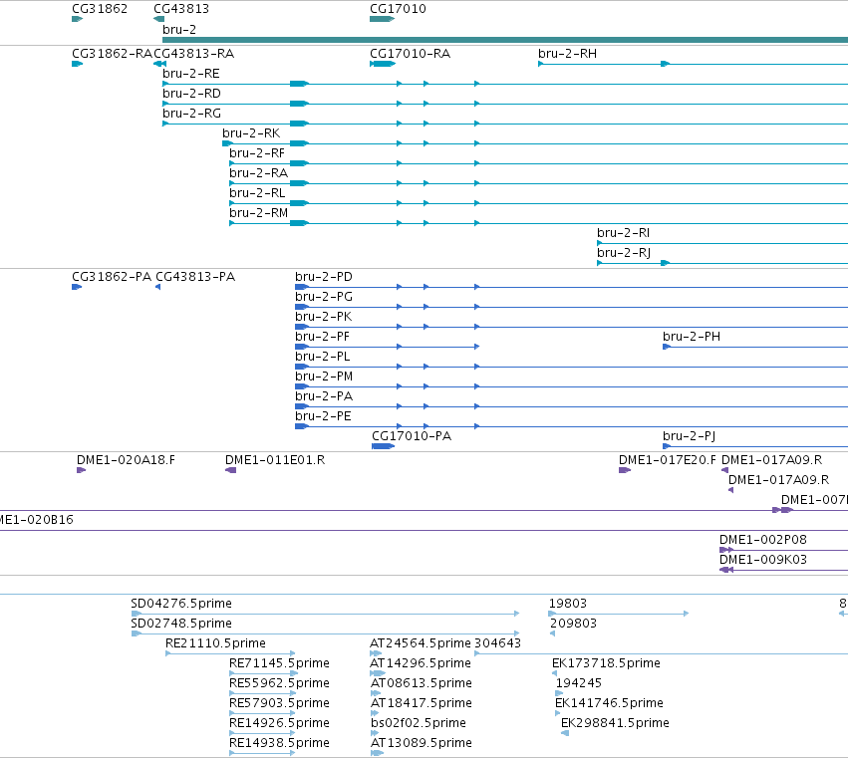Image resolution: width=848 pixels, height=758 pixels.
Task: Select the CG31862 gene label
Action: pyautogui.click(x=100, y=9)
